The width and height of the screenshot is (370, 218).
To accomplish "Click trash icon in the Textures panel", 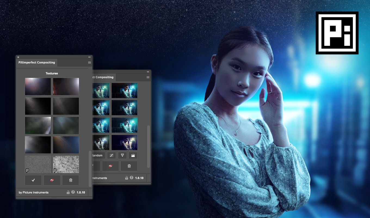I will pyautogui.click(x=70, y=180).
